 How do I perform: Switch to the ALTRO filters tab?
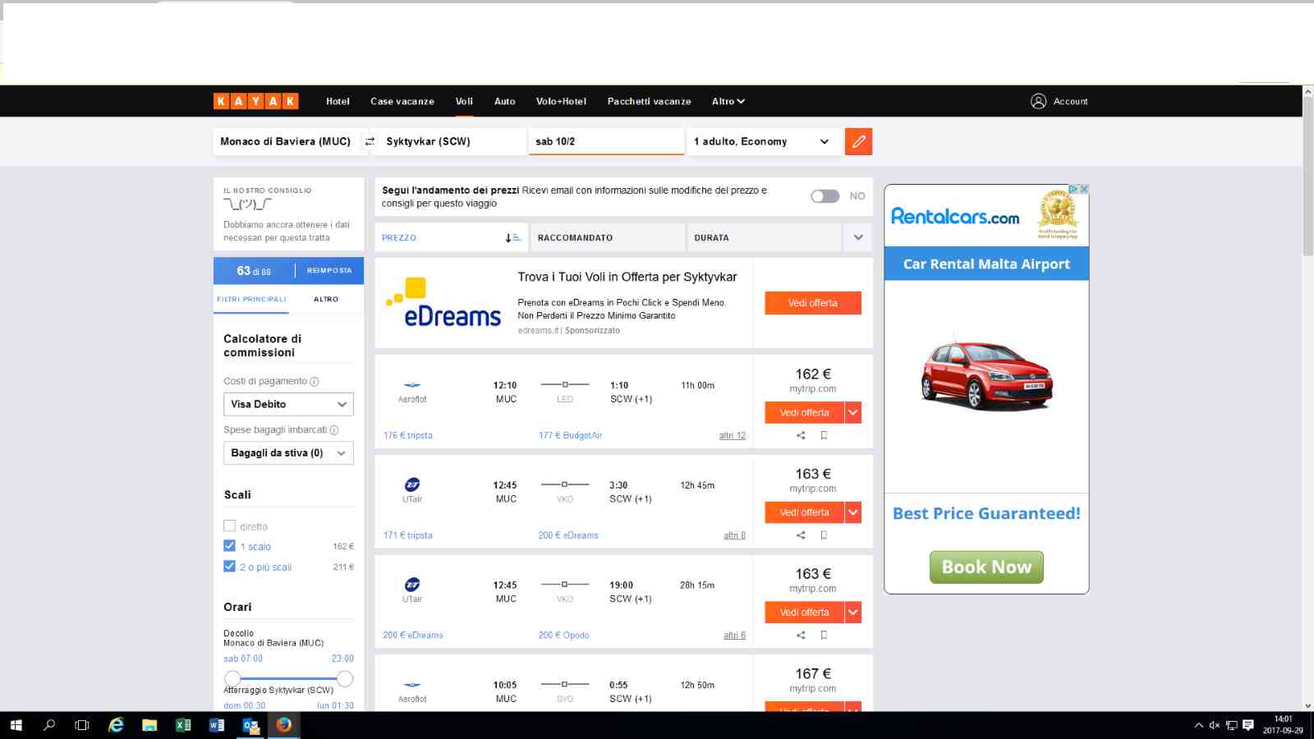[326, 299]
